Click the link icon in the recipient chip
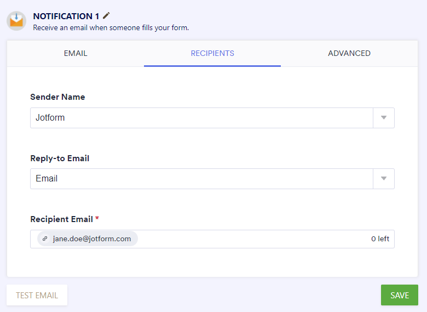The height and width of the screenshot is (312, 427). [45, 239]
